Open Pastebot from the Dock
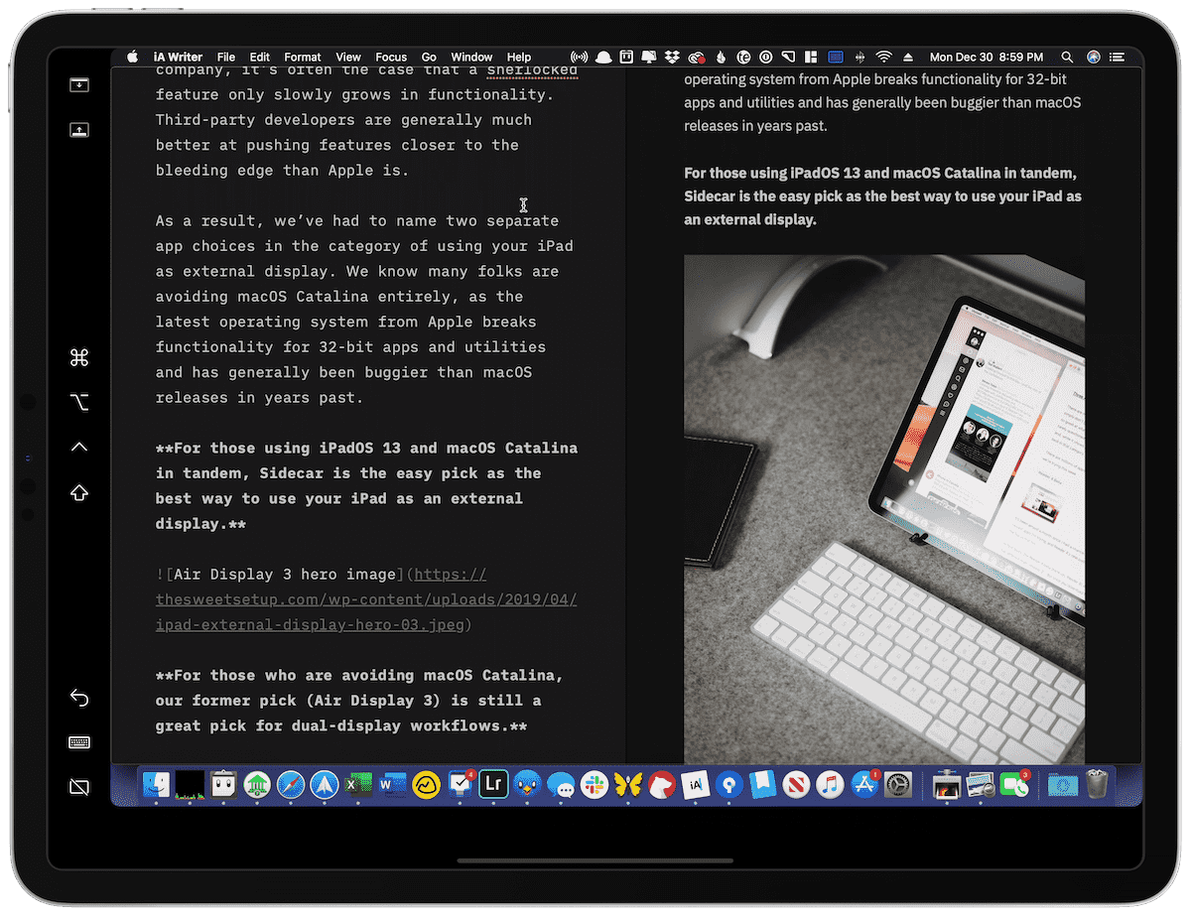 [224, 785]
